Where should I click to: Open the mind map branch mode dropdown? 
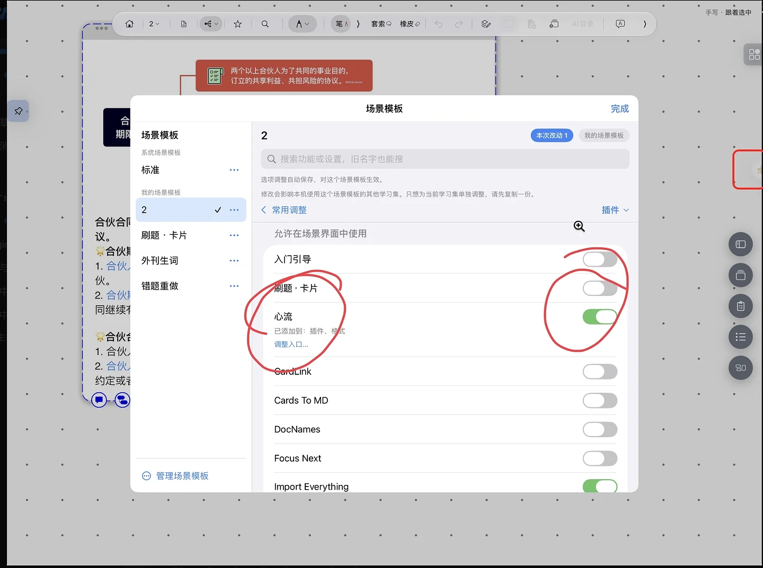(211, 24)
